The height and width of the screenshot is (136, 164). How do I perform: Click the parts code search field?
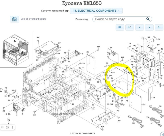[119, 19]
